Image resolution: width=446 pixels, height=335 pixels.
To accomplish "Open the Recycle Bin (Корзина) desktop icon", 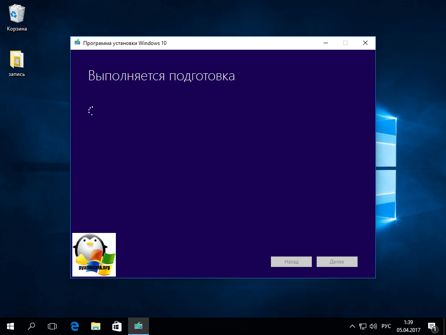I will [17, 17].
